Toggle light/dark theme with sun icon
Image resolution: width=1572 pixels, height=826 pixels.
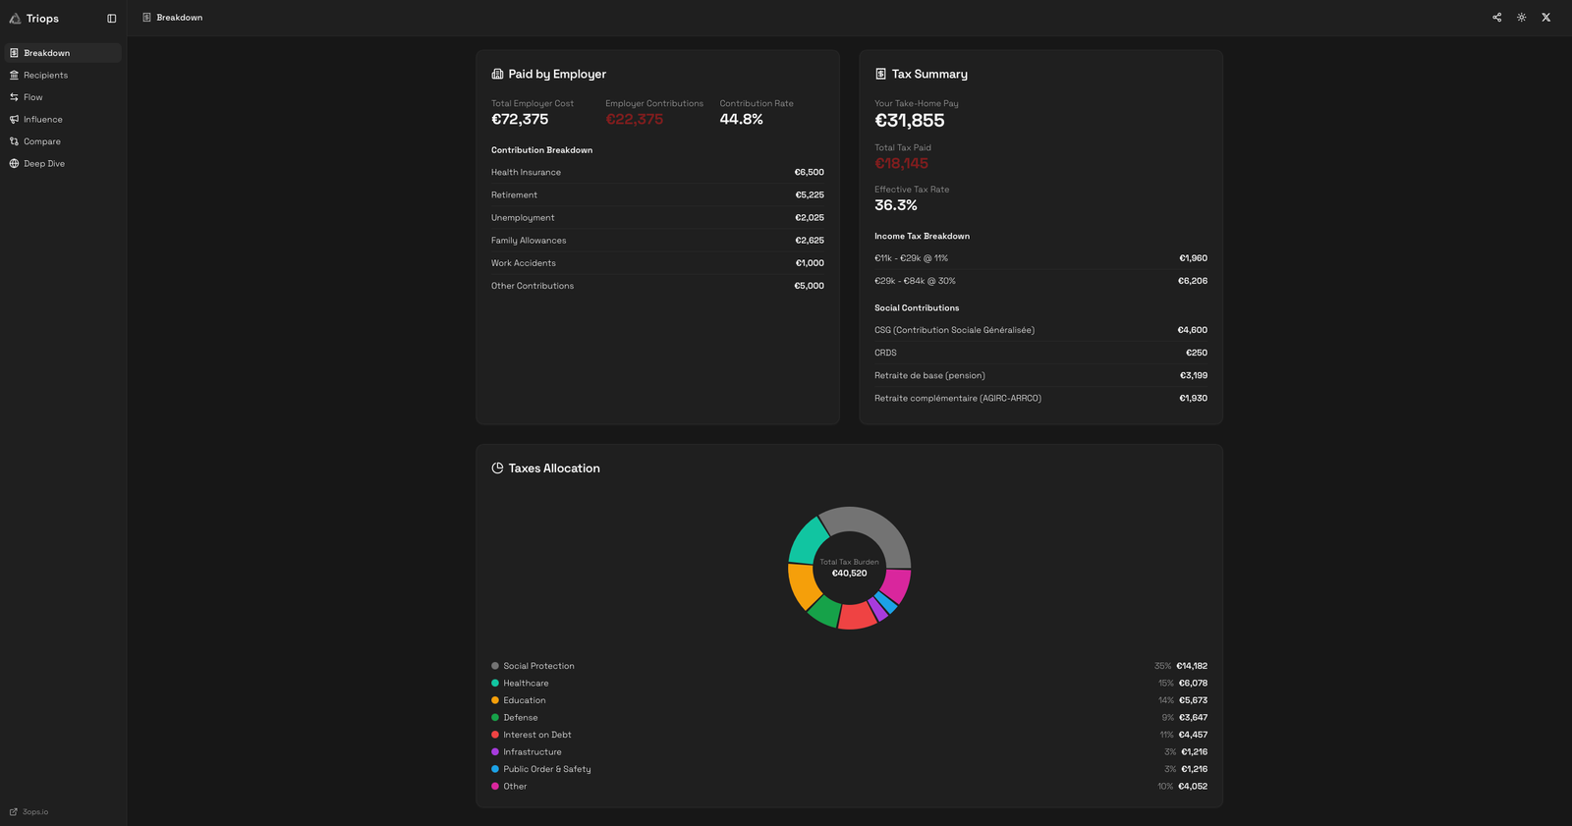[x=1521, y=18]
